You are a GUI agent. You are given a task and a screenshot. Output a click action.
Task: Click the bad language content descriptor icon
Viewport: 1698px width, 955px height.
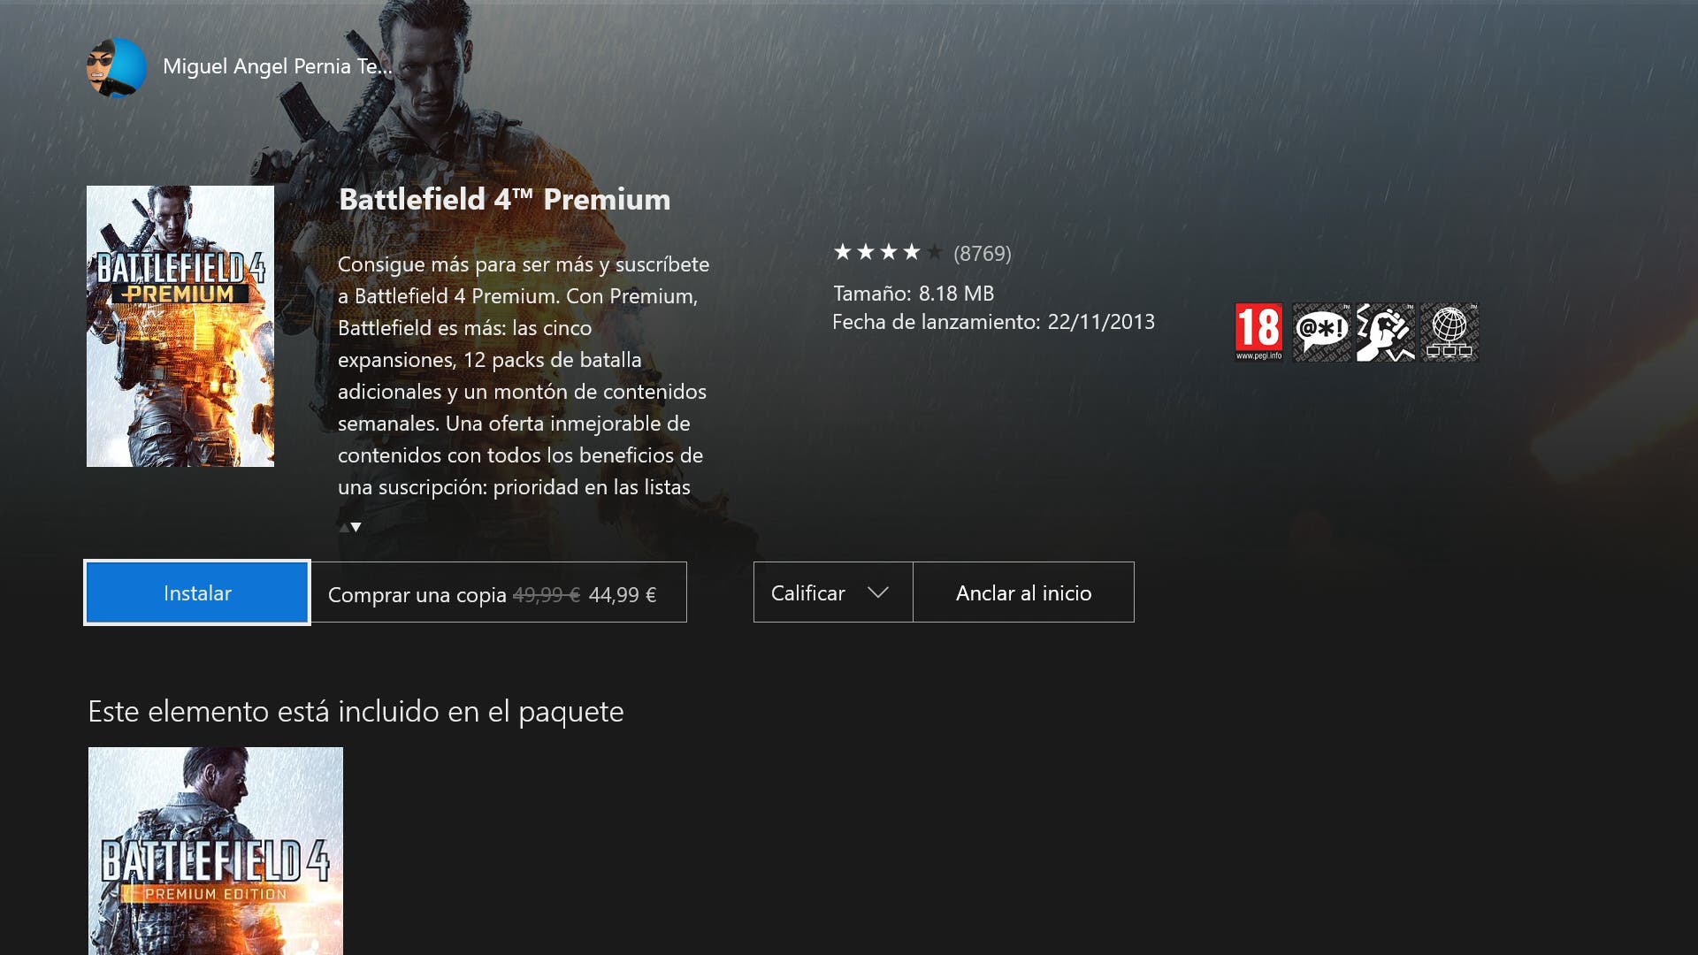[1321, 332]
